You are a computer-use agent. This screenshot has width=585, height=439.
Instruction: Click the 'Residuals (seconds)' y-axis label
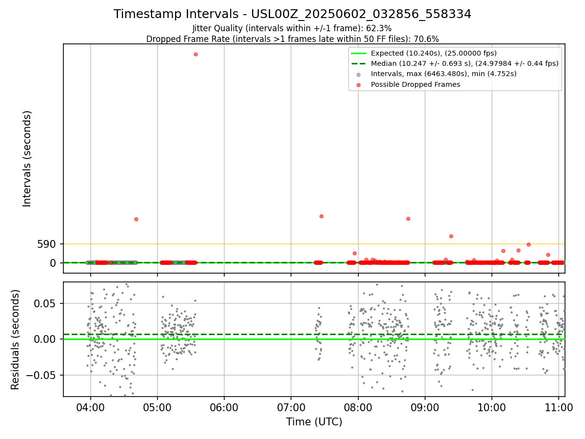[x=16, y=339]
